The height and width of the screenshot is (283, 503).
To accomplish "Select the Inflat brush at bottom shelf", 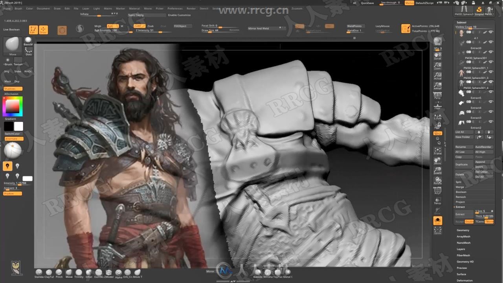I will point(89,274).
